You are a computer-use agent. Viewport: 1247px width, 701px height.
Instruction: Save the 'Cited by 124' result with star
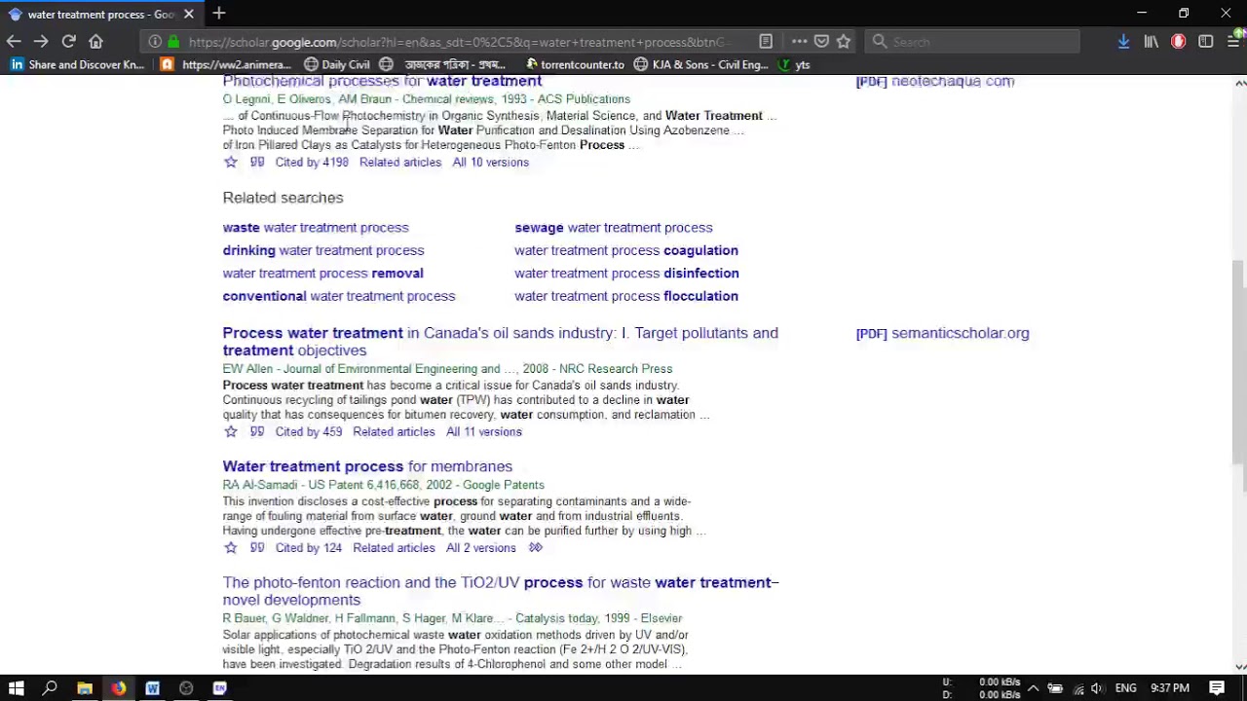(x=230, y=548)
